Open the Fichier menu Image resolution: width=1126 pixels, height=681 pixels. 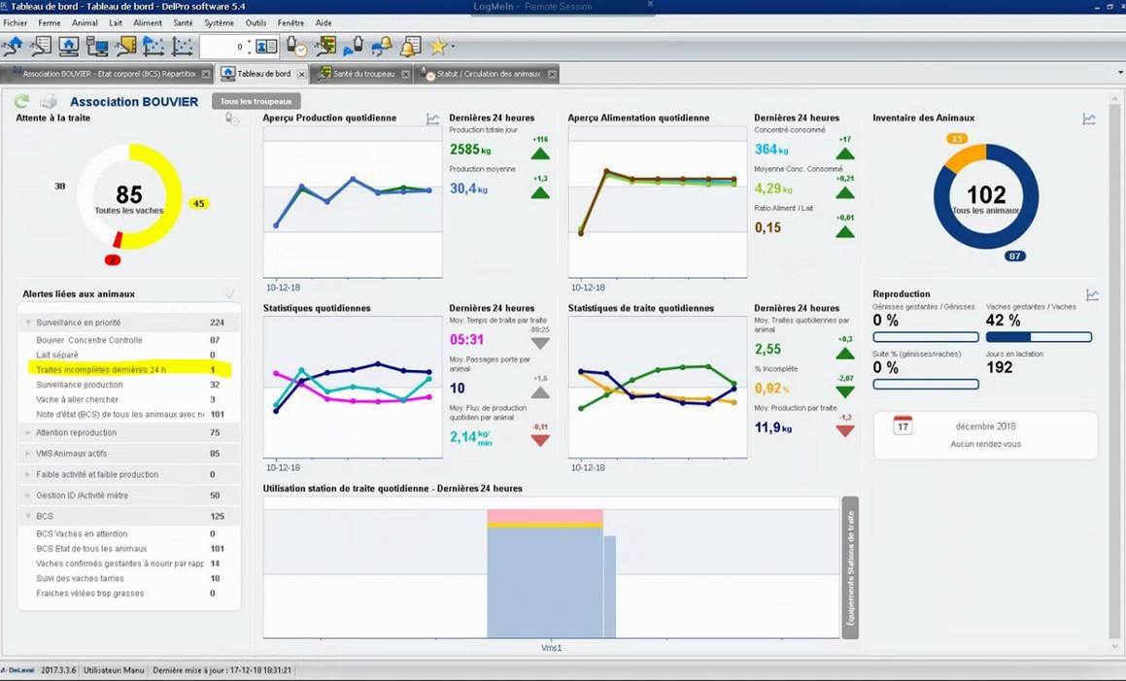tap(16, 23)
